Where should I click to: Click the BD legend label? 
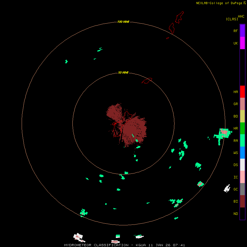(236, 116)
